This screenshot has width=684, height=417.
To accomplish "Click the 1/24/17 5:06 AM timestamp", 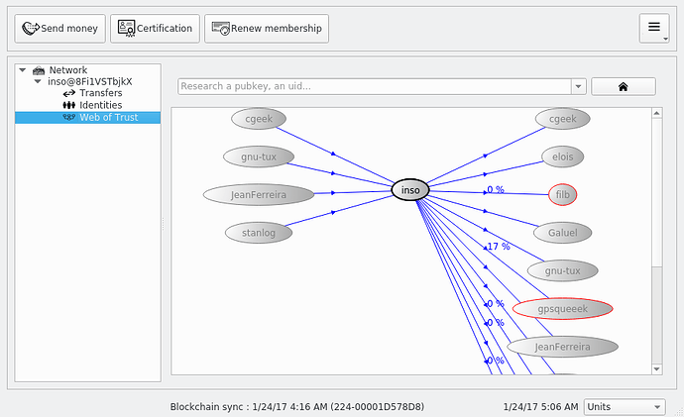I will [x=540, y=407].
